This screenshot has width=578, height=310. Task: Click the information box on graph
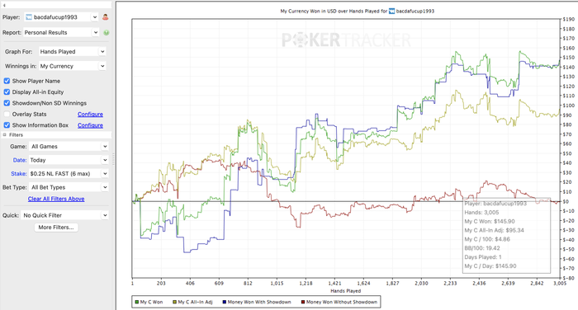click(x=506, y=235)
